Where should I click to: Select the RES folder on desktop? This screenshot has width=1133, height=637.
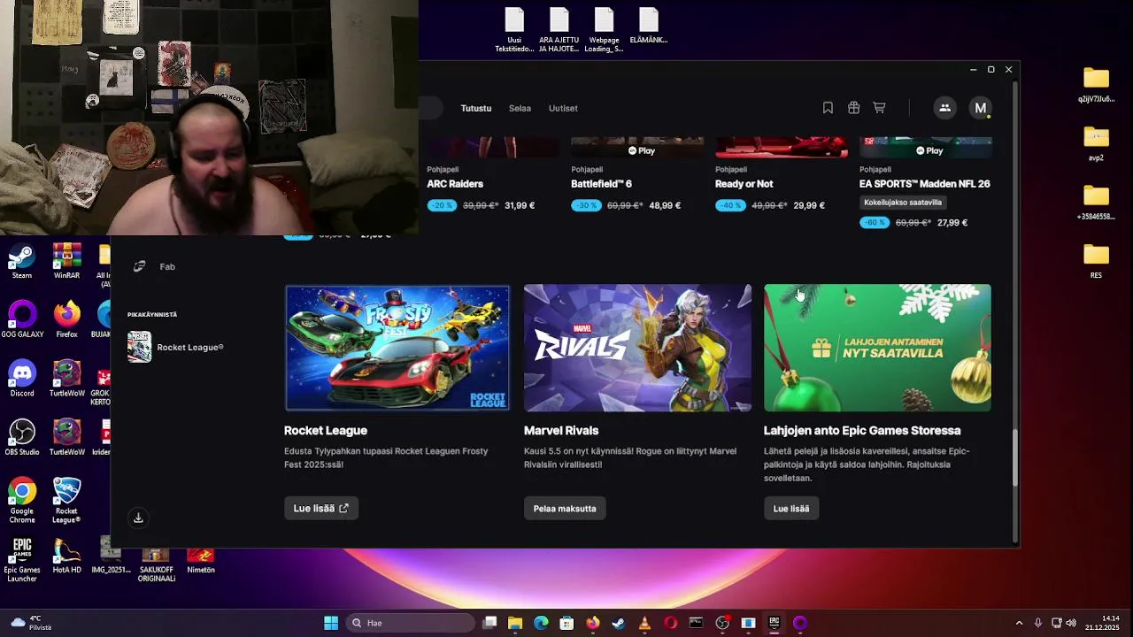(x=1096, y=261)
